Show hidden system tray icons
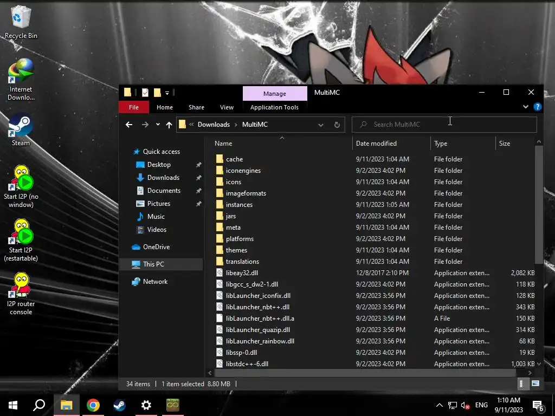 [439, 405]
